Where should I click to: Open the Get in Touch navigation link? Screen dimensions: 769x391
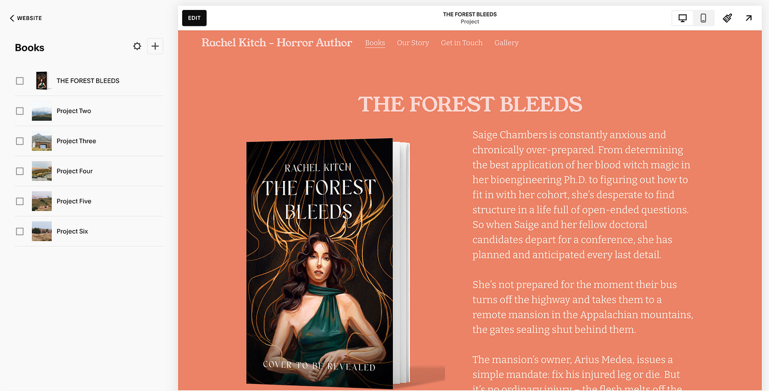[462, 43]
